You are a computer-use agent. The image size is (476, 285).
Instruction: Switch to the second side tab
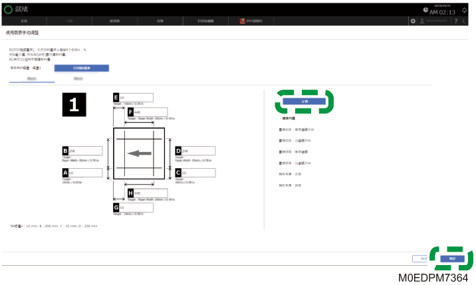(78, 78)
